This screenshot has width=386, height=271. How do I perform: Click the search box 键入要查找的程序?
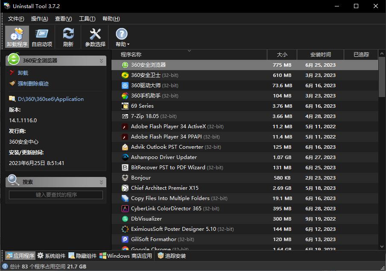[x=56, y=195]
